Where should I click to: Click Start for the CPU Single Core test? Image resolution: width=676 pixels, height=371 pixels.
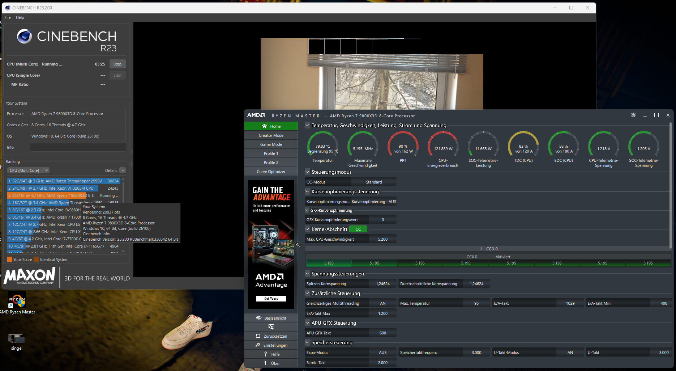pos(117,75)
